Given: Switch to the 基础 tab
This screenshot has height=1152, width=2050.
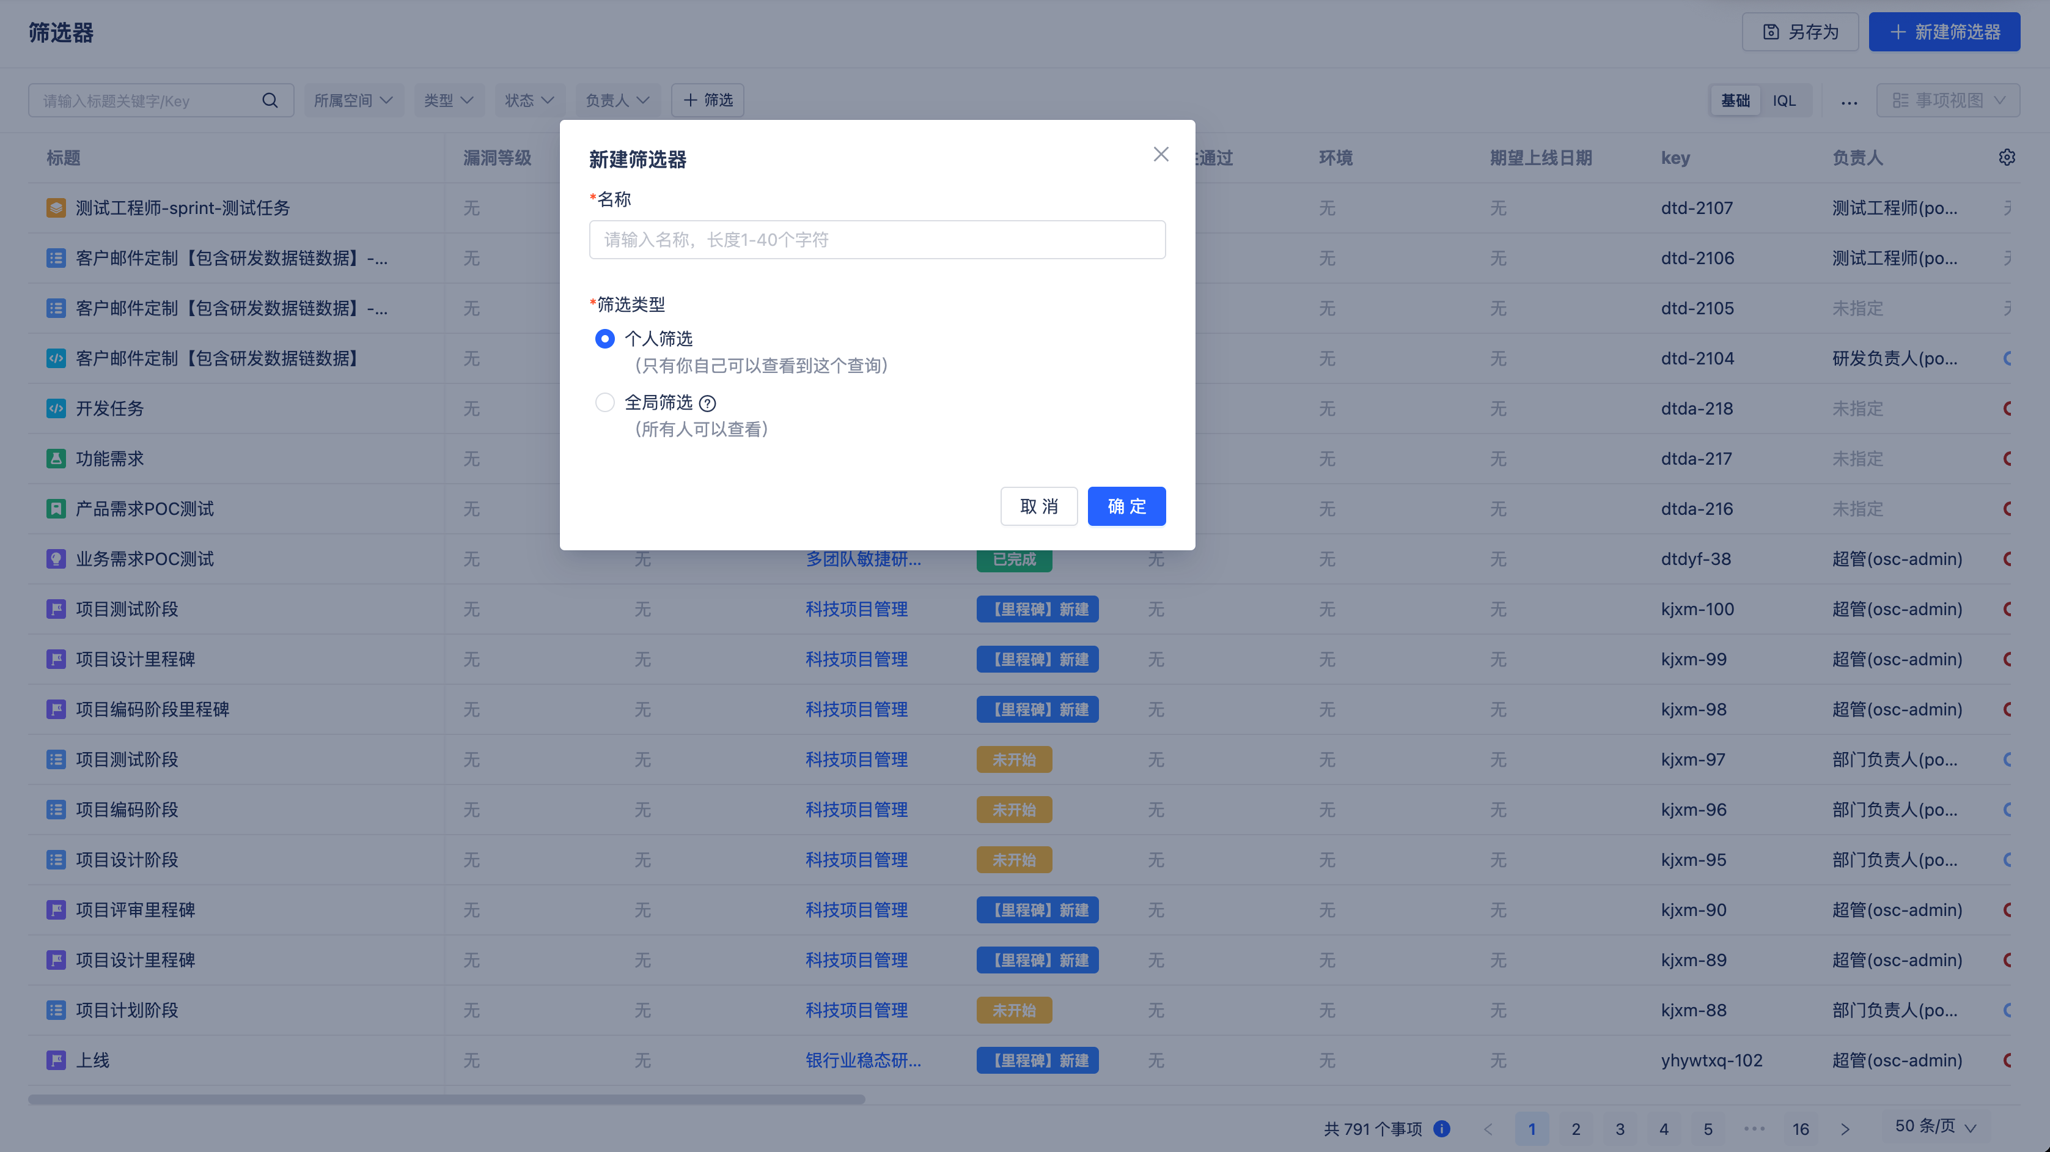Looking at the screenshot, I should [x=1735, y=101].
